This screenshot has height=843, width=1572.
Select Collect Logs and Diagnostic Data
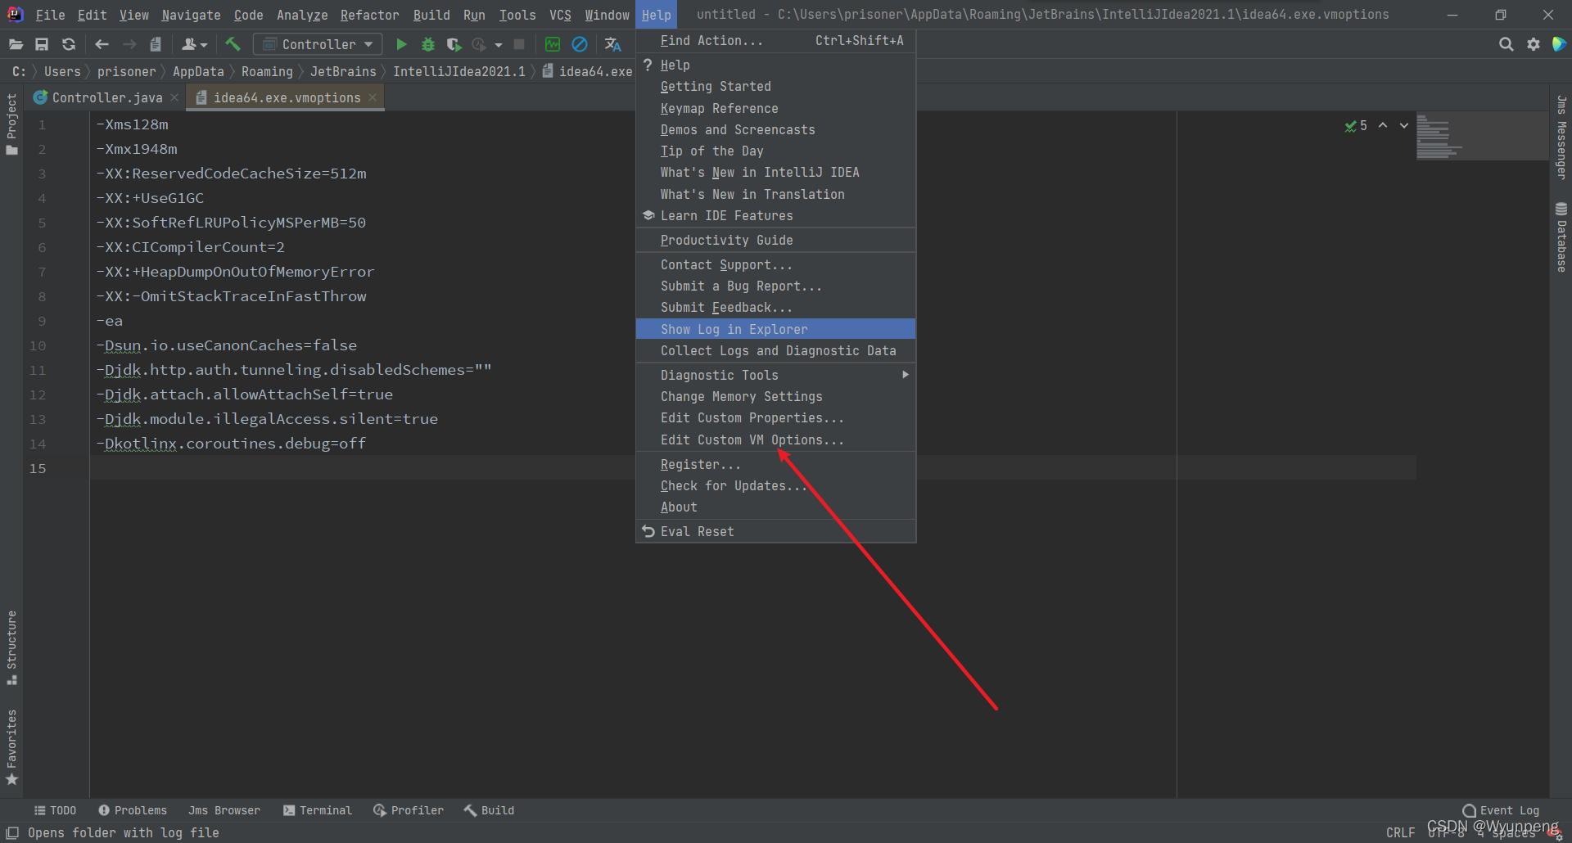pyautogui.click(x=775, y=350)
